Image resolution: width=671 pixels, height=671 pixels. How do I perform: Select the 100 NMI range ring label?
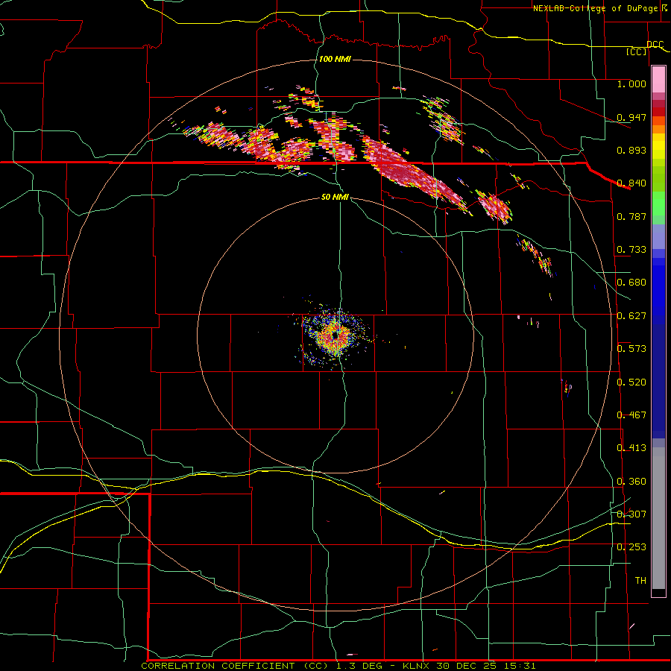pyautogui.click(x=335, y=59)
